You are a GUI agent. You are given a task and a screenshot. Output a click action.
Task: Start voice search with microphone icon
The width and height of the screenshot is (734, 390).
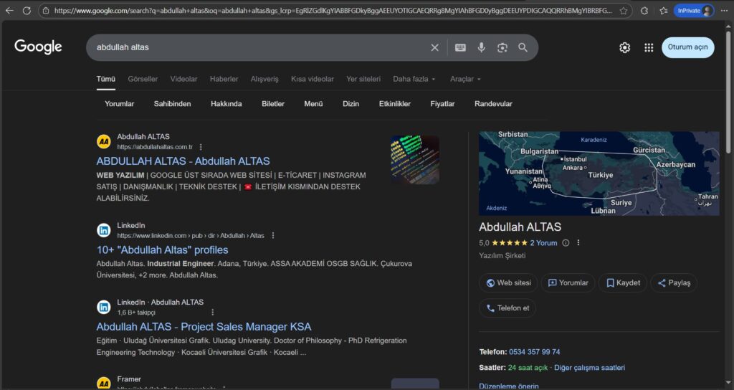click(482, 47)
